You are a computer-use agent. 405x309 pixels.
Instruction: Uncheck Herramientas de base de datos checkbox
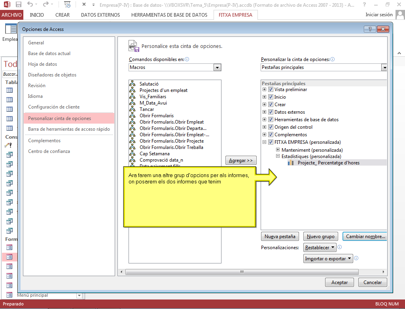click(271, 120)
